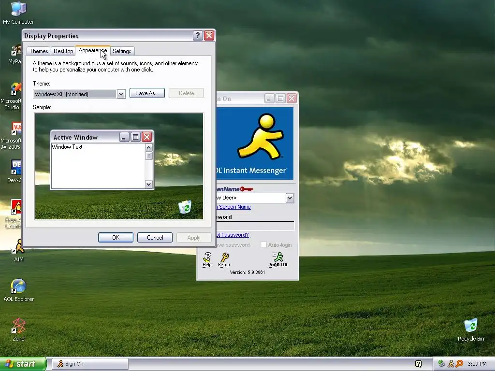495x371 pixels.
Task: Open the Screen Name link in AIM
Action: [x=233, y=207]
